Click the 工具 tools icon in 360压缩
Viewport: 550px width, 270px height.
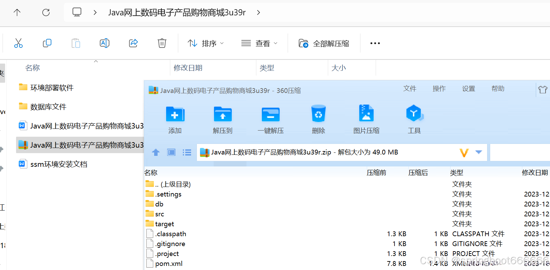tap(414, 113)
